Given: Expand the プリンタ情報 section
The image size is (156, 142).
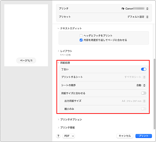Looking at the screenshot, I should pos(58,128).
